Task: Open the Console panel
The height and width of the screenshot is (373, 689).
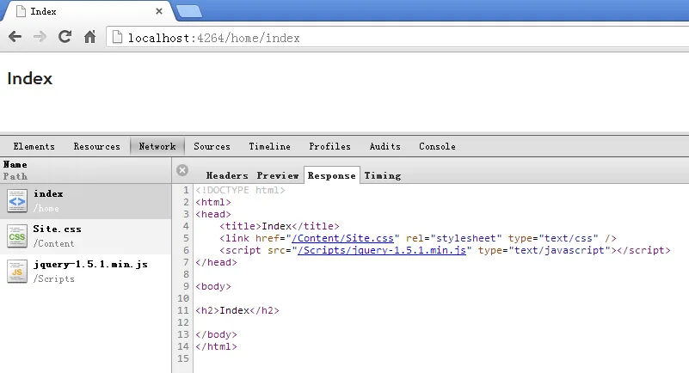Action: [437, 147]
